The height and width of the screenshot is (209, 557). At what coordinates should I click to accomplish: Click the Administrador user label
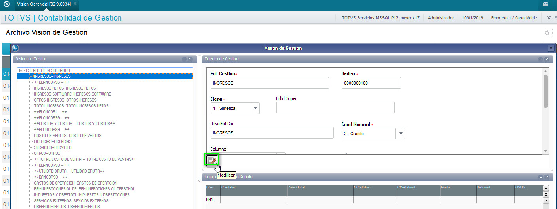[441, 18]
